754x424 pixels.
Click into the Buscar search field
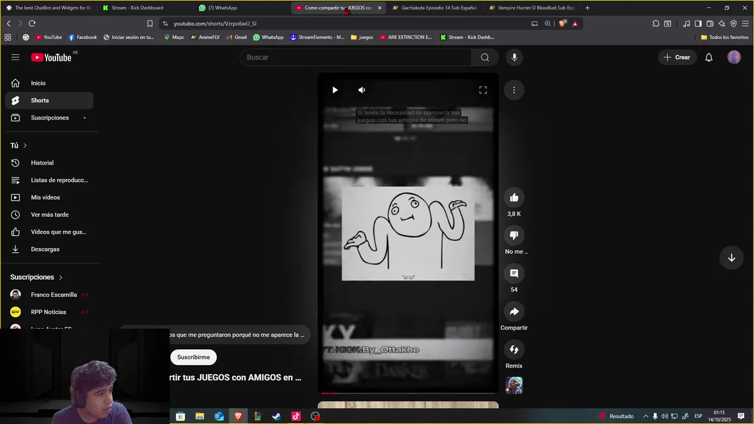coord(356,57)
